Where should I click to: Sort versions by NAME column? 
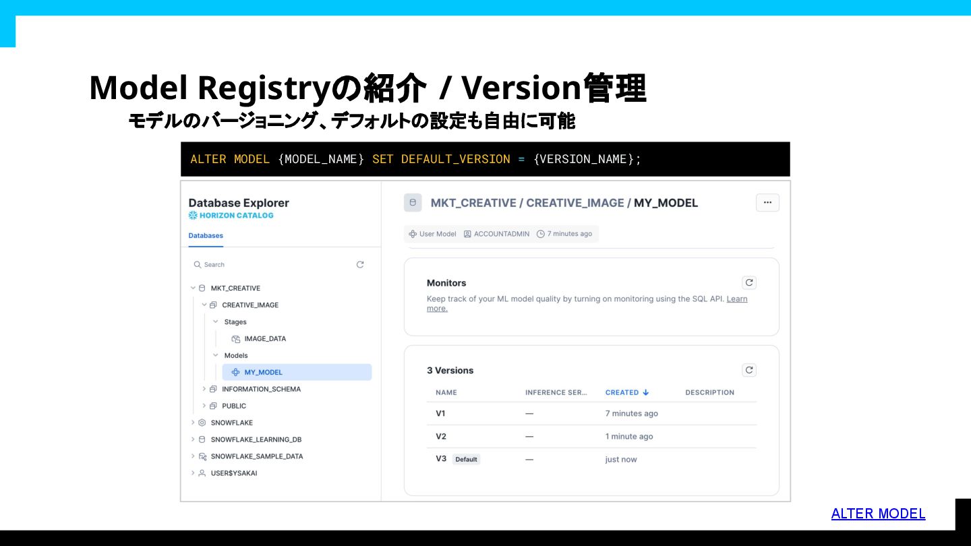(446, 392)
